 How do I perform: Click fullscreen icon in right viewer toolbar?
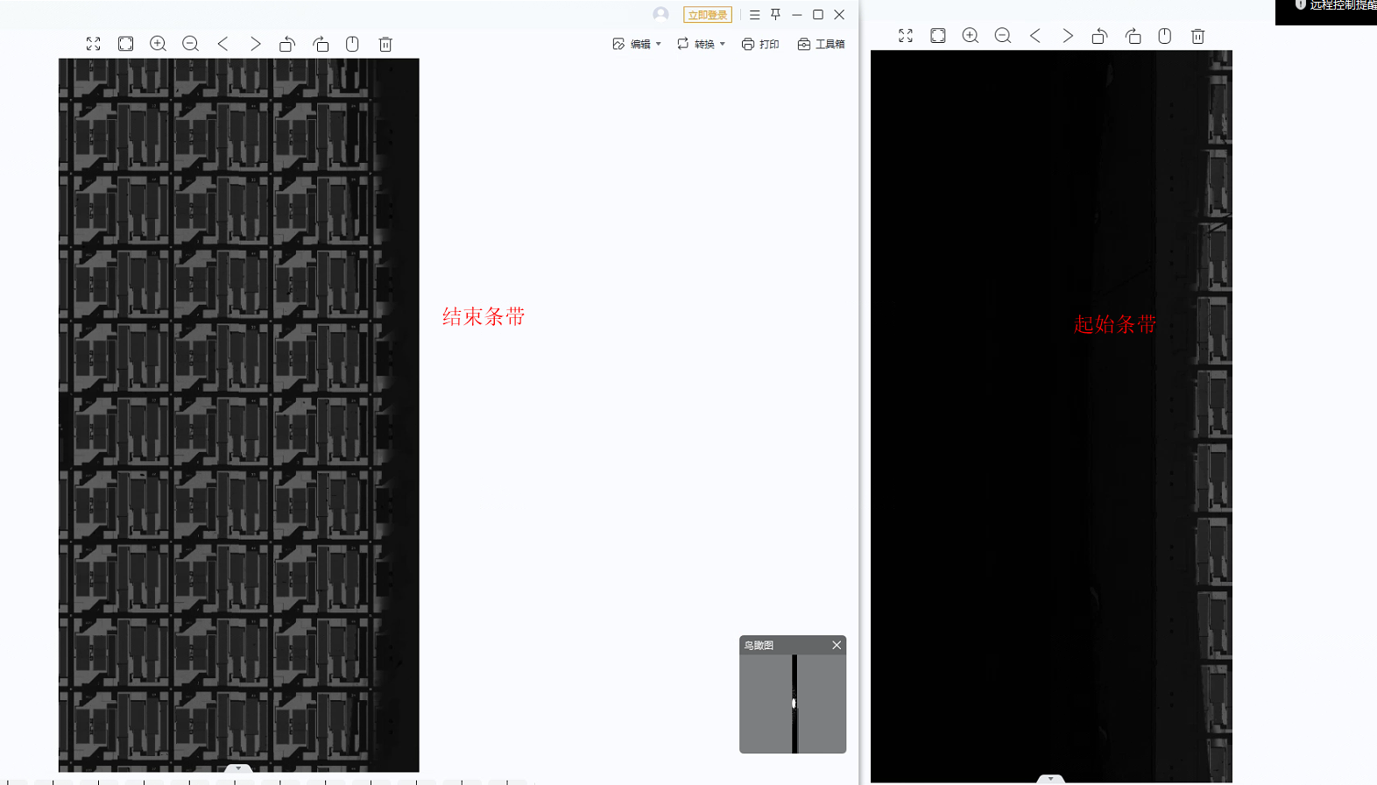(906, 36)
